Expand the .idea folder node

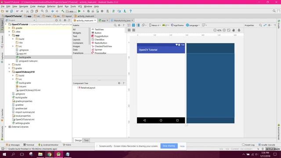[9, 32]
